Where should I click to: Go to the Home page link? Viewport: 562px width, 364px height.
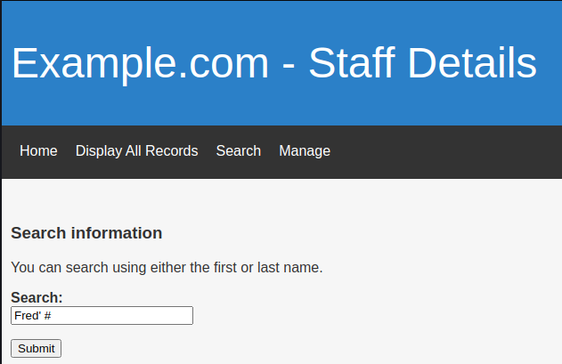(38, 151)
